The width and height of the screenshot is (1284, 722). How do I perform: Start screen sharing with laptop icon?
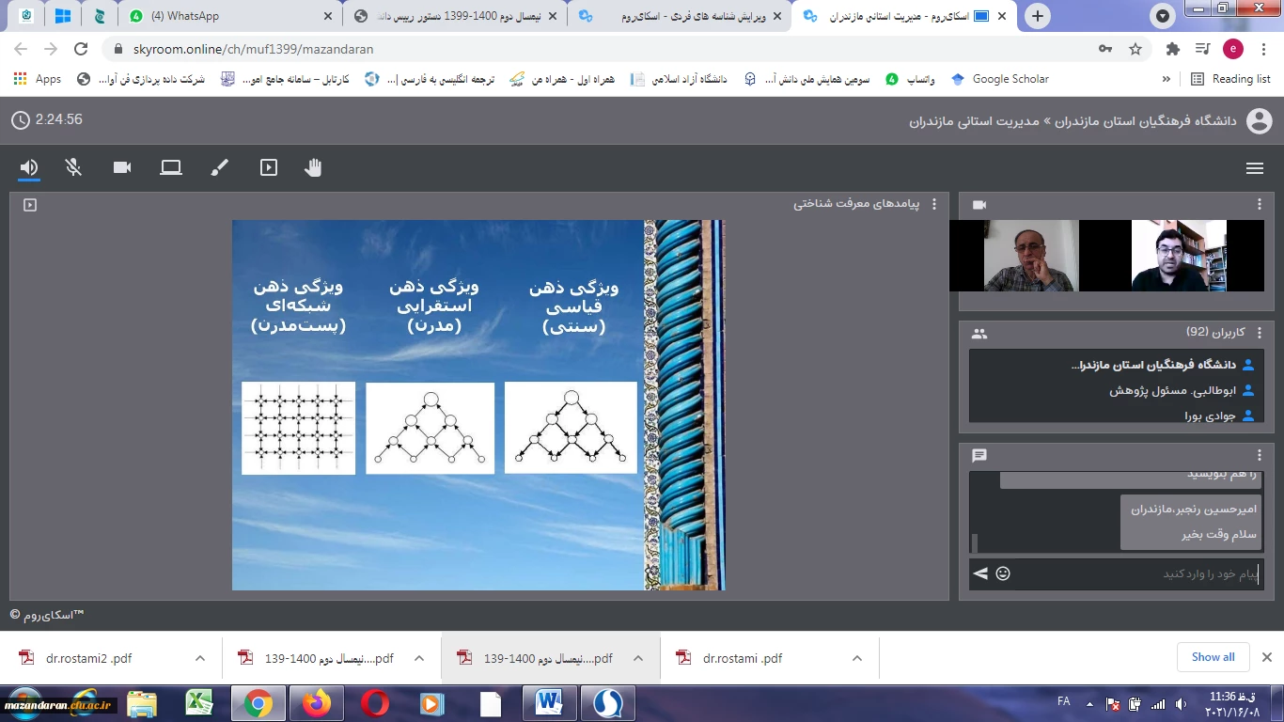point(170,167)
